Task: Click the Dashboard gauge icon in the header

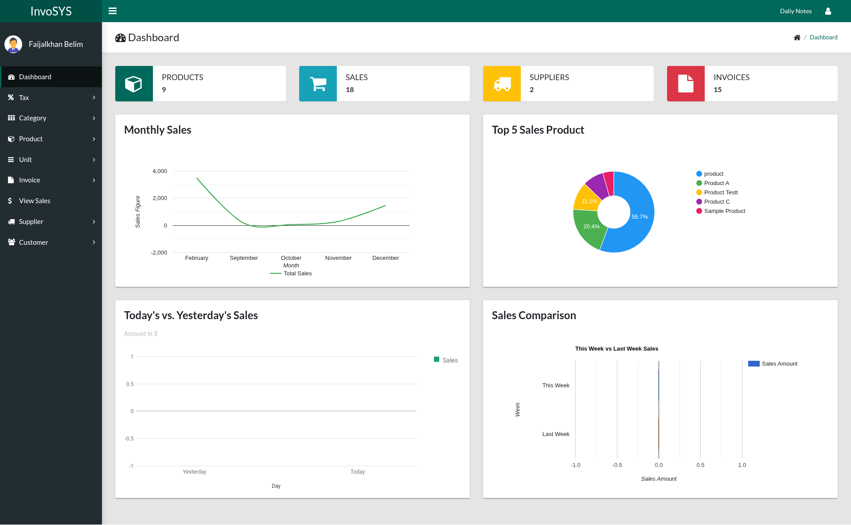Action: (120, 37)
